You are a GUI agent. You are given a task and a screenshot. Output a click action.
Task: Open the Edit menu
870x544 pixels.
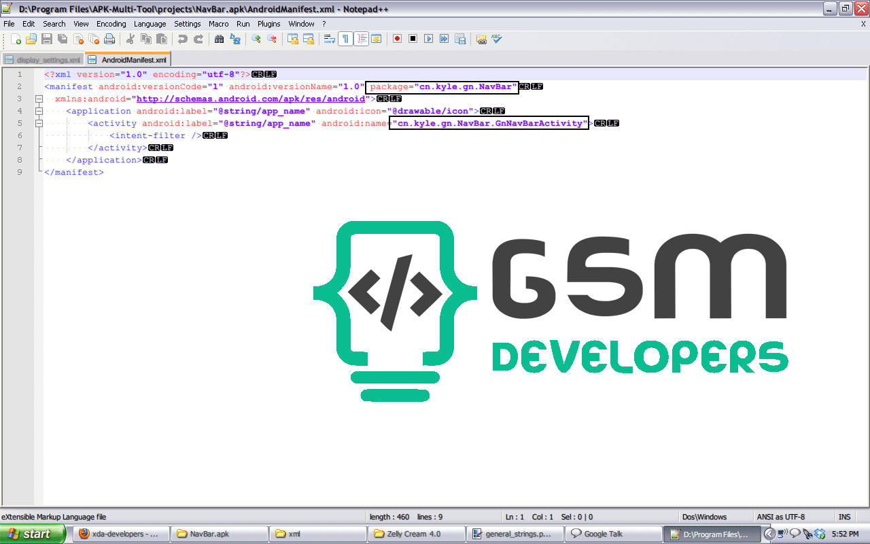29,24
